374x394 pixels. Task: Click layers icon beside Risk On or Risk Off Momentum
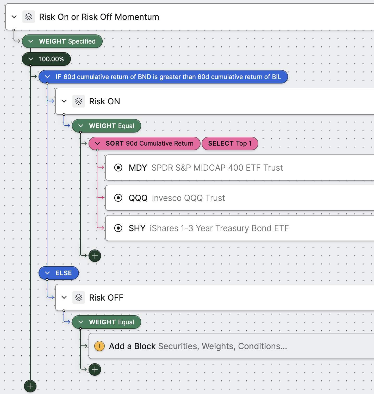pos(29,17)
